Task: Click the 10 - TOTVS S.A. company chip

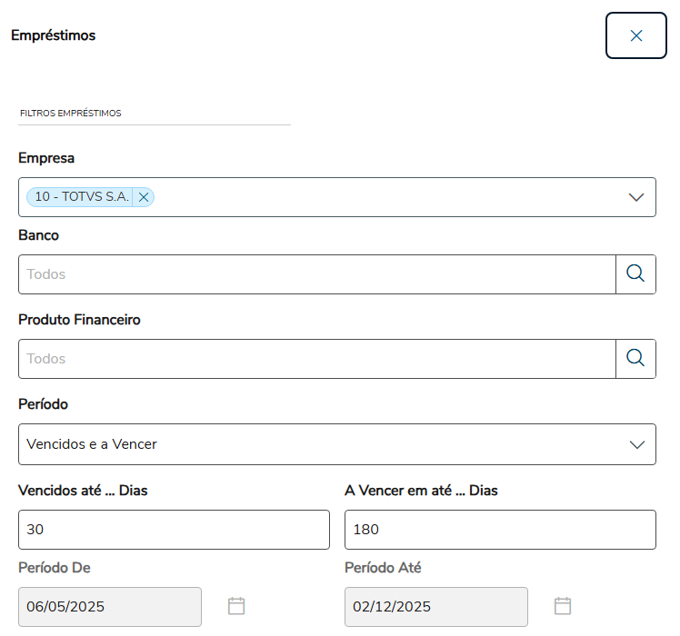Action: point(81,197)
